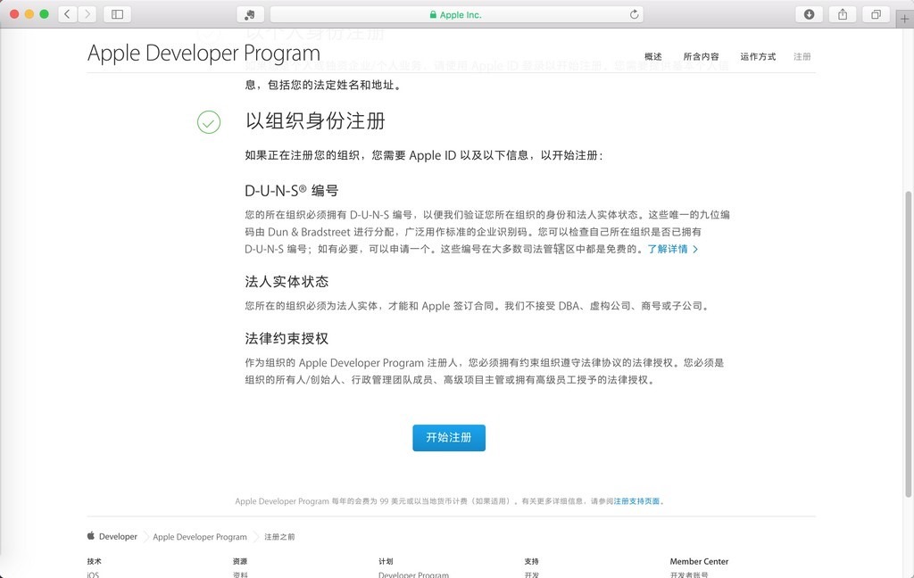Go forward with Safari's forward arrow

coord(87,14)
